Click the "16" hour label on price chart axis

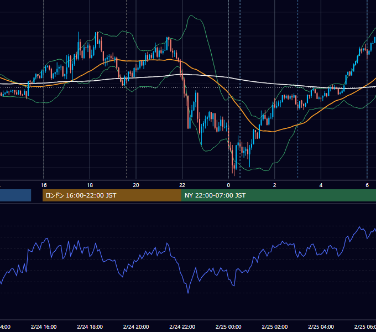(44, 185)
